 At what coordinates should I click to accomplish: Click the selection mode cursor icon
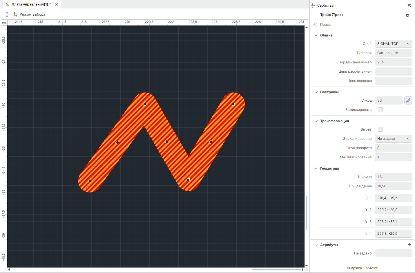pos(16,14)
